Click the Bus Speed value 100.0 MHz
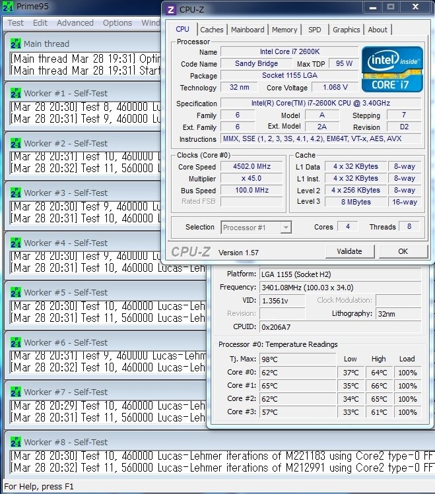Screen dimensions: 435x494 (251, 191)
